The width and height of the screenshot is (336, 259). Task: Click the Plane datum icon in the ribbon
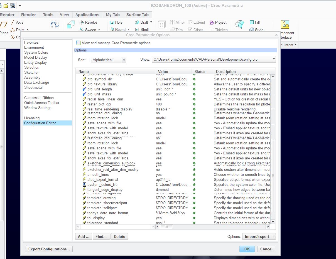click(x=3, y=25)
